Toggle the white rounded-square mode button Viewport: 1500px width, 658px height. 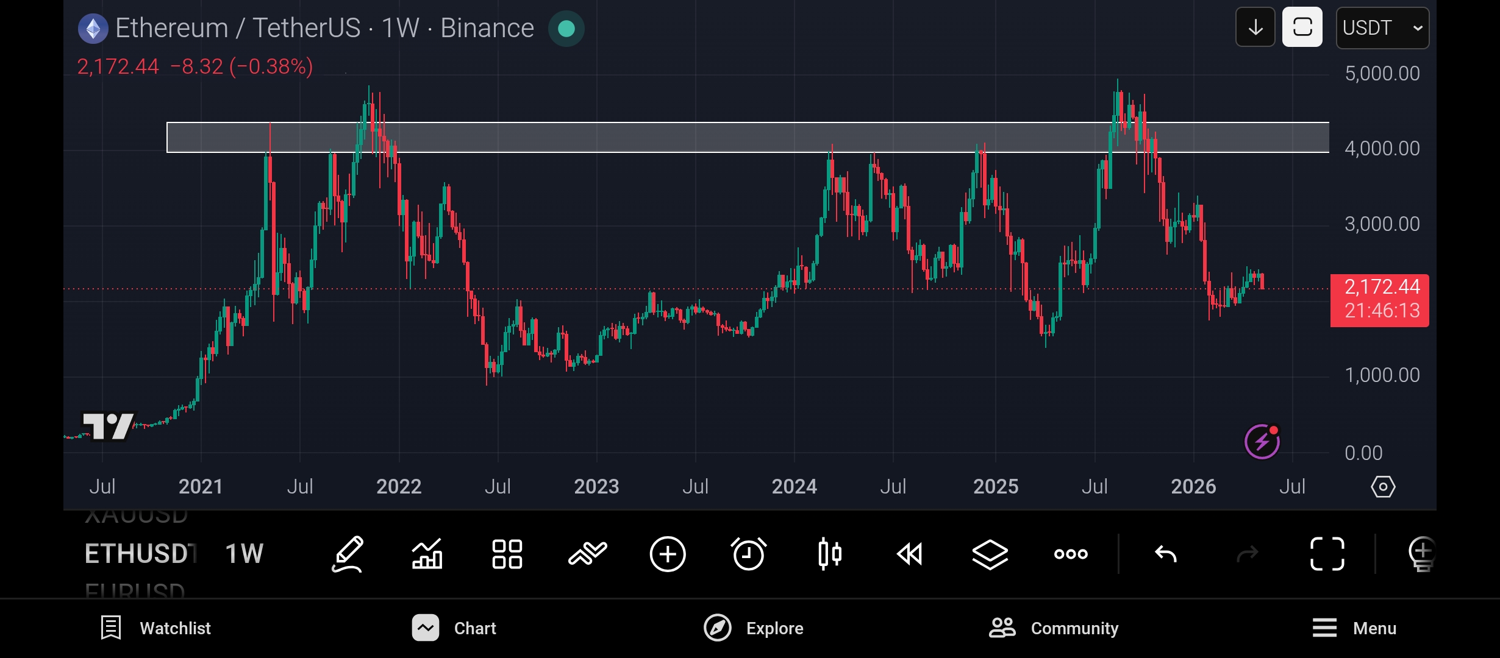(x=1302, y=27)
